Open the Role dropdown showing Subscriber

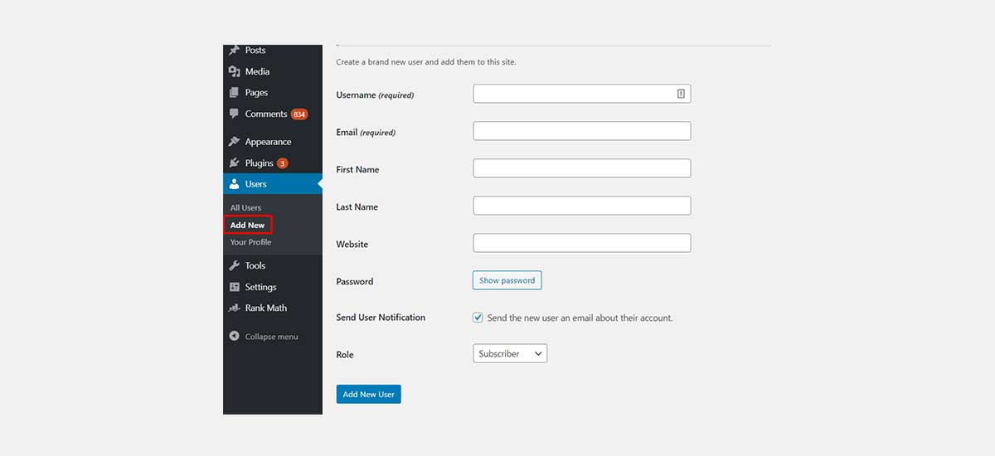point(510,354)
